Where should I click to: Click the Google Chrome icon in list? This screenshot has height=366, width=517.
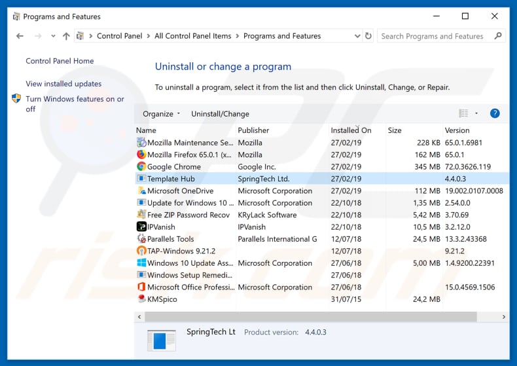click(141, 167)
